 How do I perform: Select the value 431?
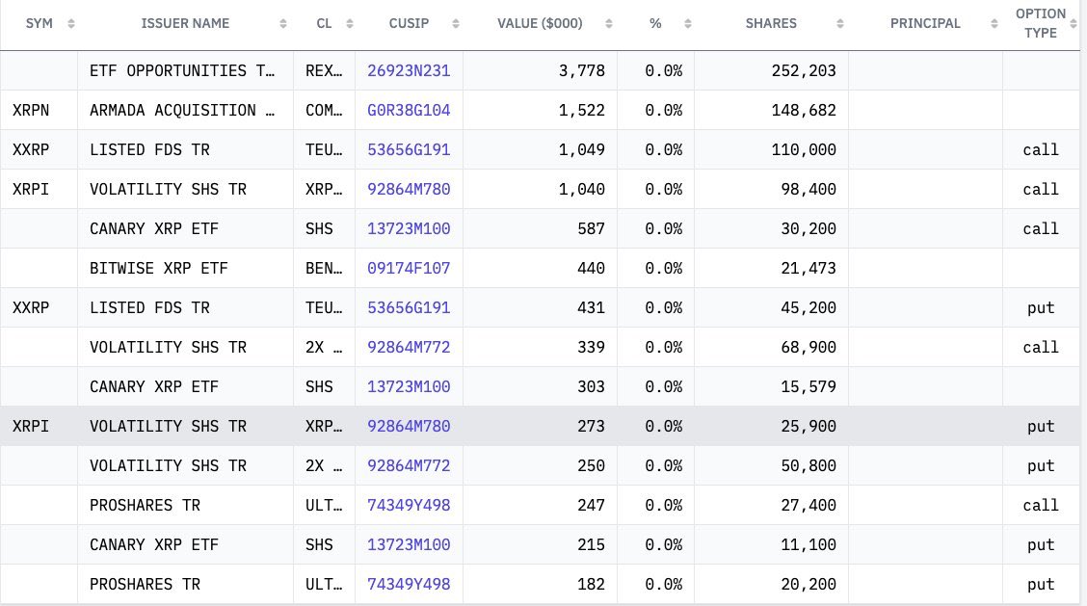pos(592,308)
